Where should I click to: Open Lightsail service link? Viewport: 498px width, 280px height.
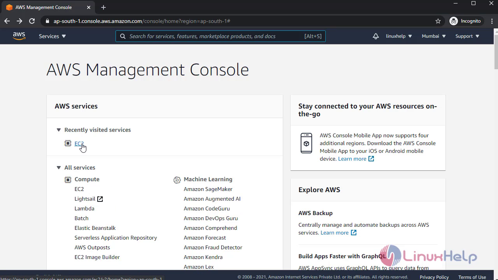[85, 199]
